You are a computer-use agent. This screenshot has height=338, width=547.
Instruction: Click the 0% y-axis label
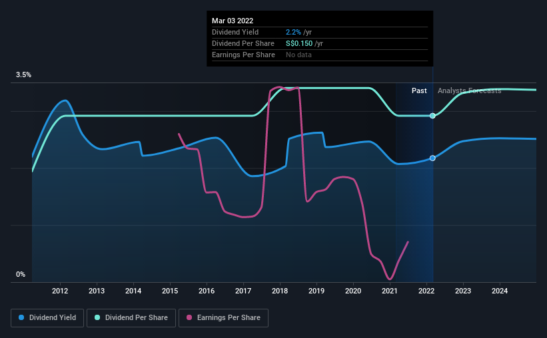[21, 275]
